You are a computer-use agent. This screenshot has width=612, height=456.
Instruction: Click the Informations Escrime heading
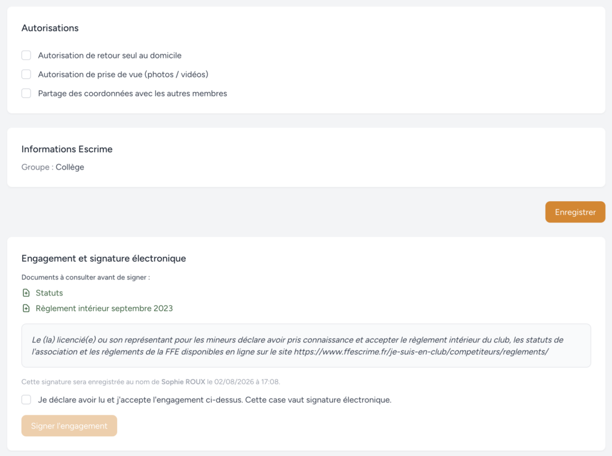pyautogui.click(x=67, y=149)
